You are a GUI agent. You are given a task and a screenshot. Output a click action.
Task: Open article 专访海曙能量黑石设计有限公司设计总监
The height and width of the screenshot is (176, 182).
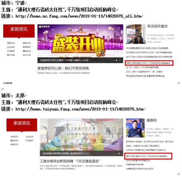(147, 48)
